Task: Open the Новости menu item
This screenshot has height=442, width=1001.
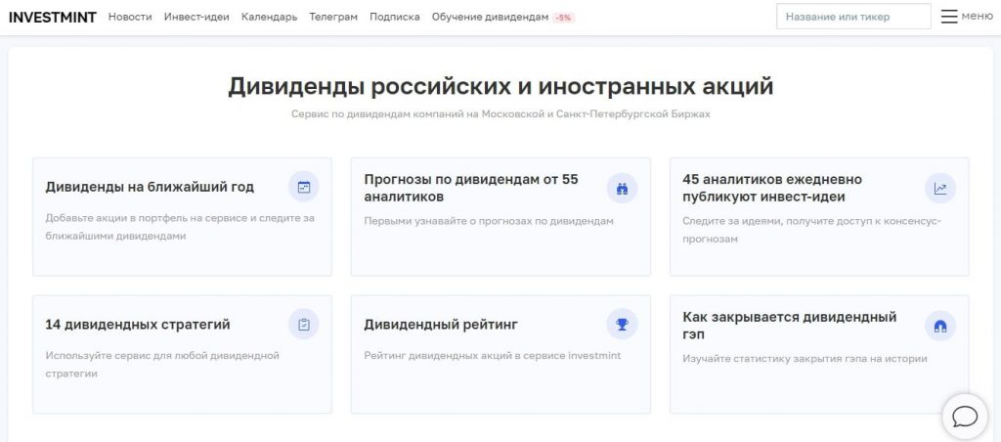Action: [130, 18]
